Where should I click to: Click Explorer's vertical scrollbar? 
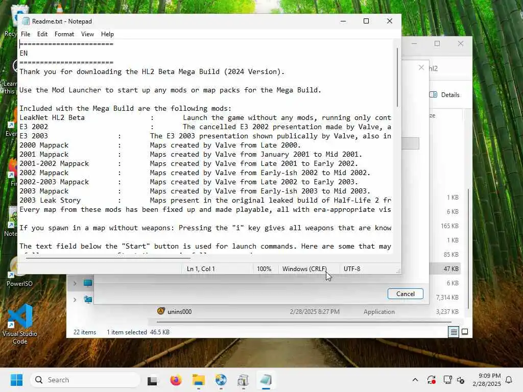pos(468,249)
